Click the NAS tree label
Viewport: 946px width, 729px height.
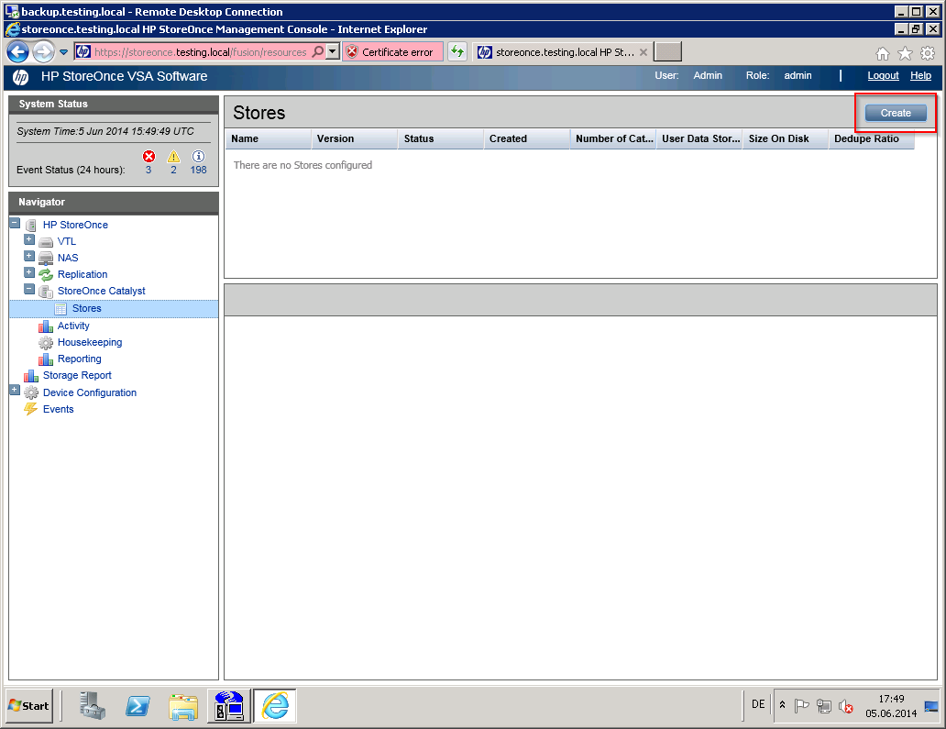[x=68, y=258]
